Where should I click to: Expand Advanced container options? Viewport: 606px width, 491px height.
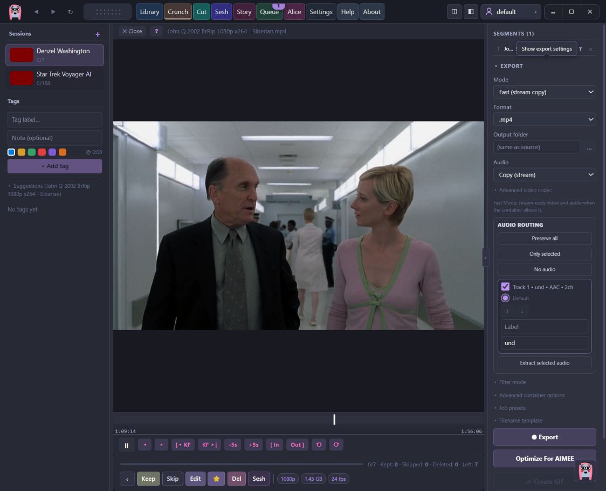pos(529,395)
